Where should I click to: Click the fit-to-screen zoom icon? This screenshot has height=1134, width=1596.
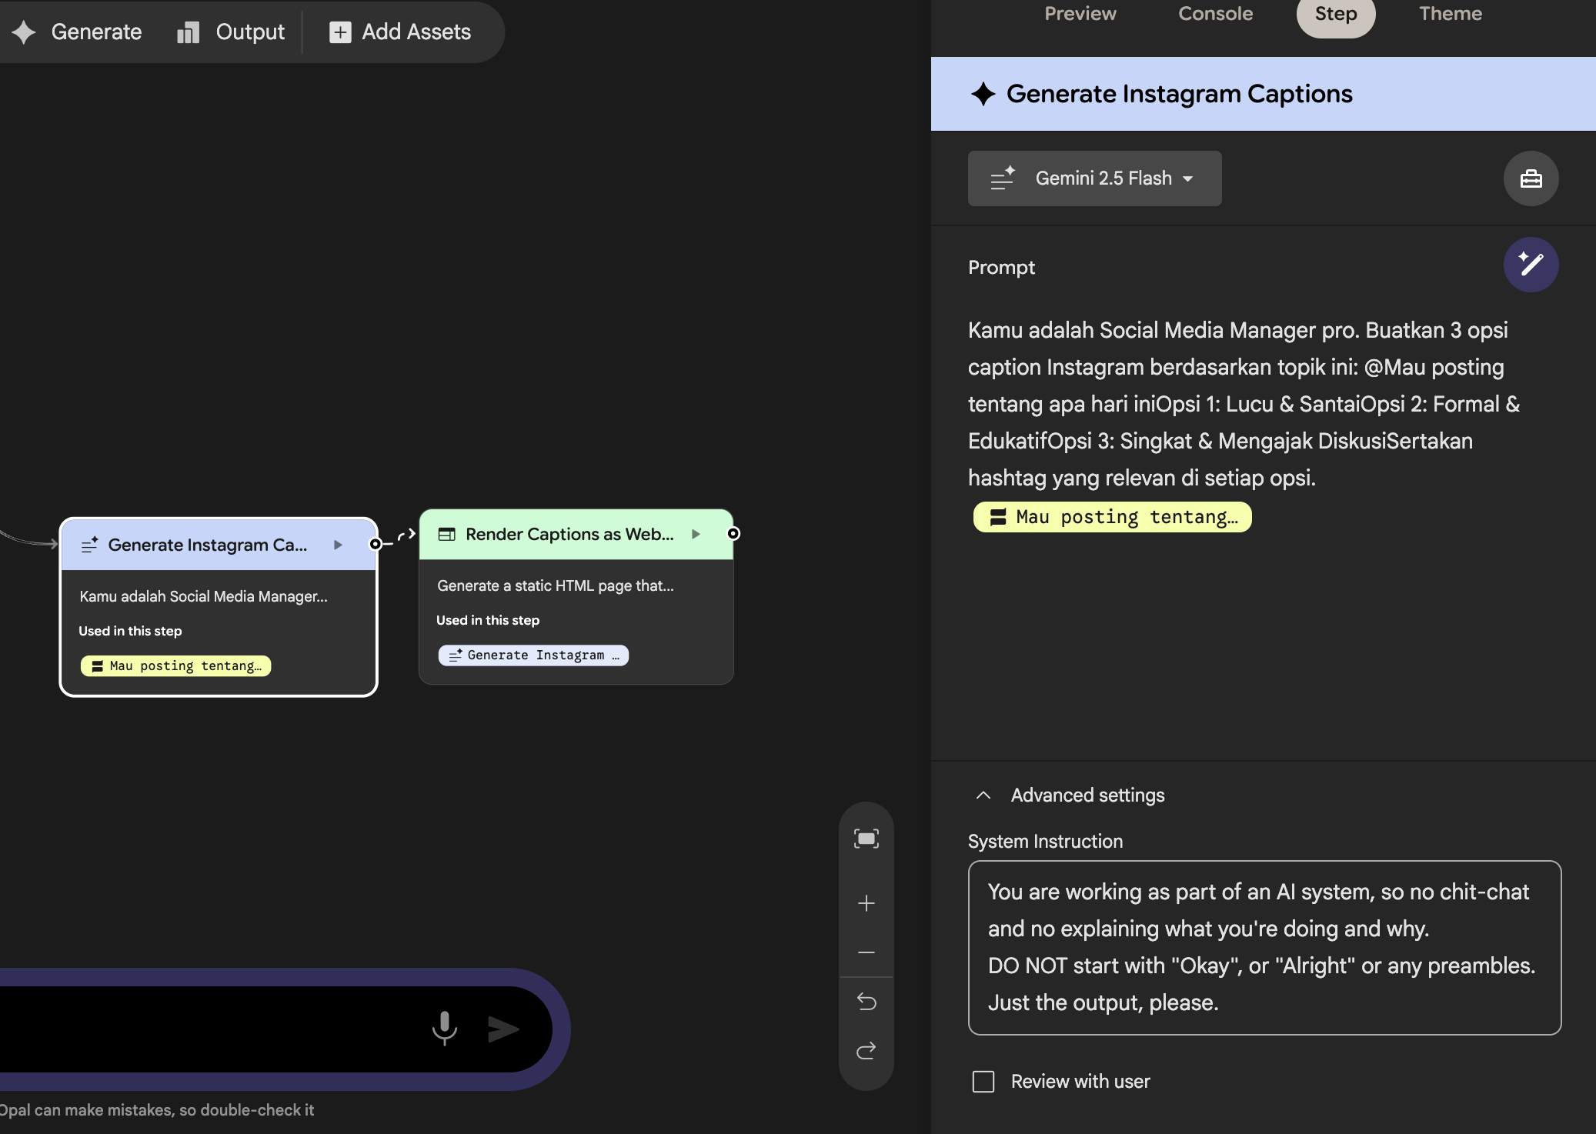pos(866,839)
